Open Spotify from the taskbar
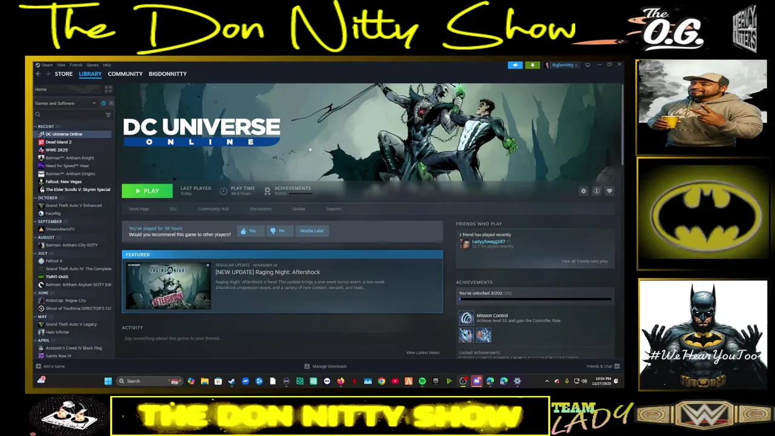The height and width of the screenshot is (436, 775). pyautogui.click(x=422, y=381)
